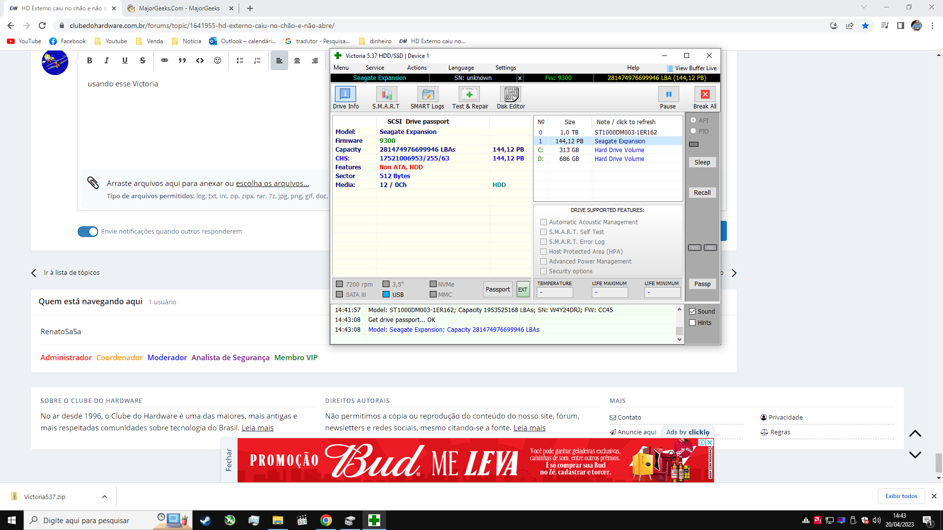Click the Passport button
This screenshot has height=530, width=943.
[x=498, y=290]
